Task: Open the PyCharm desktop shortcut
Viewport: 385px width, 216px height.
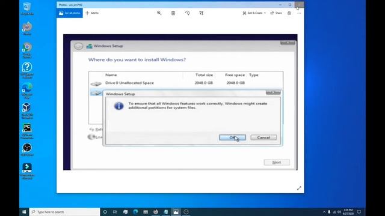Action: click(x=27, y=131)
